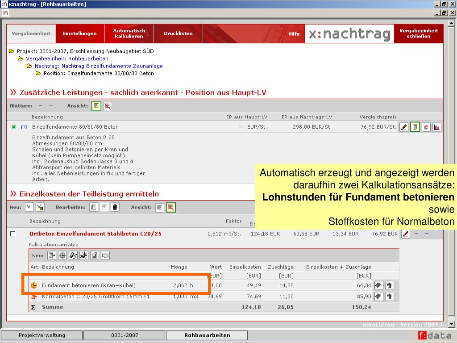The width and height of the screenshot is (457, 343).
Task: Add new Nachunternehmer (handshake) Kalkulationsansatz
Action: 105,256
